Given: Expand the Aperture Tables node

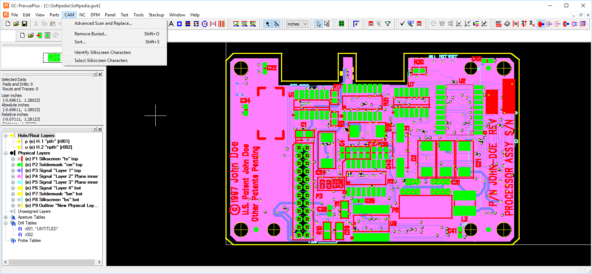Looking at the screenshot, I should (x=6, y=217).
